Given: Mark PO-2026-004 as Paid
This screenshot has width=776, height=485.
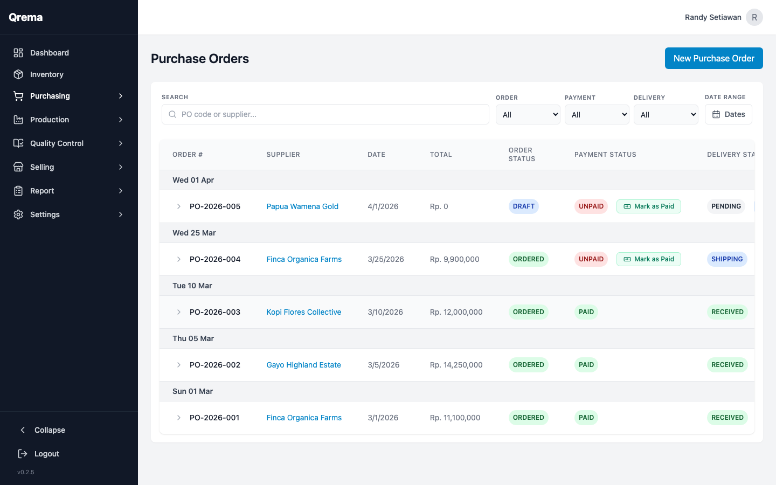Looking at the screenshot, I should (648, 259).
